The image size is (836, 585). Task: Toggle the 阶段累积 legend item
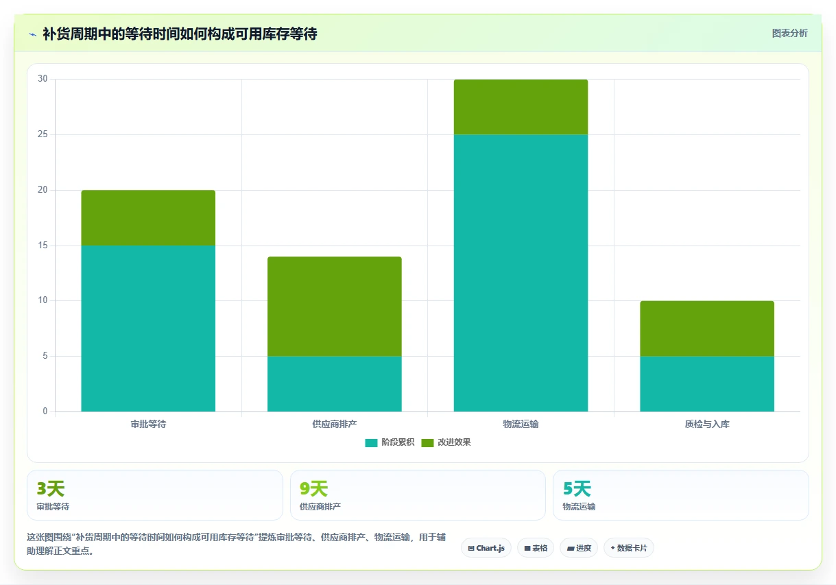[390, 442]
